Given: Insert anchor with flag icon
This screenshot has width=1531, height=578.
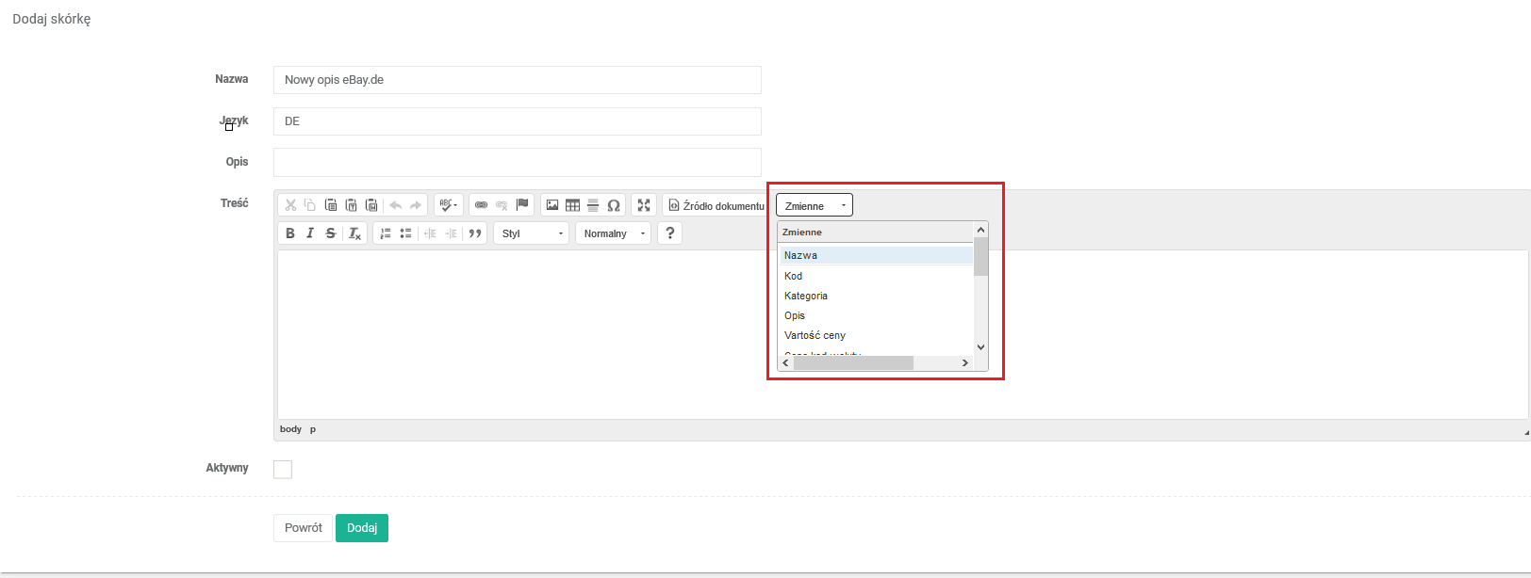Looking at the screenshot, I should [x=522, y=205].
